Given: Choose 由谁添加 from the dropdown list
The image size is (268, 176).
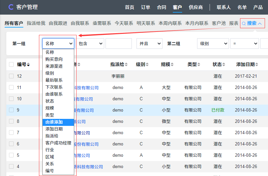Looking at the screenshot, I should [x=54, y=122].
